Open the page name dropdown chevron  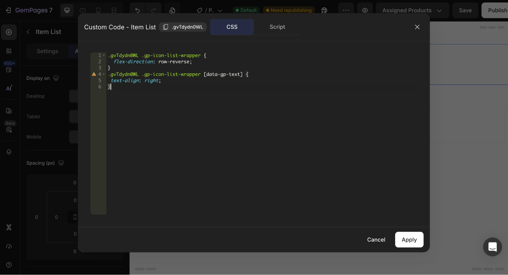tap(220, 10)
